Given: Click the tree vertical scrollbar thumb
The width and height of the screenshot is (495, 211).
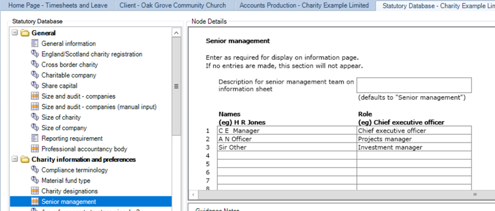Looking at the screenshot, I should point(177,86).
